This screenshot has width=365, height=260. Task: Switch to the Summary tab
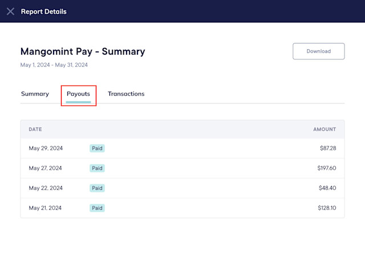35,94
